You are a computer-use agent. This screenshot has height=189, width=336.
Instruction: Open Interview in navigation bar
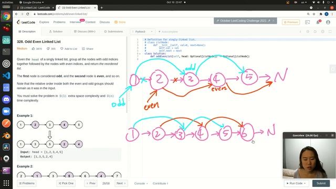pos(76,22)
